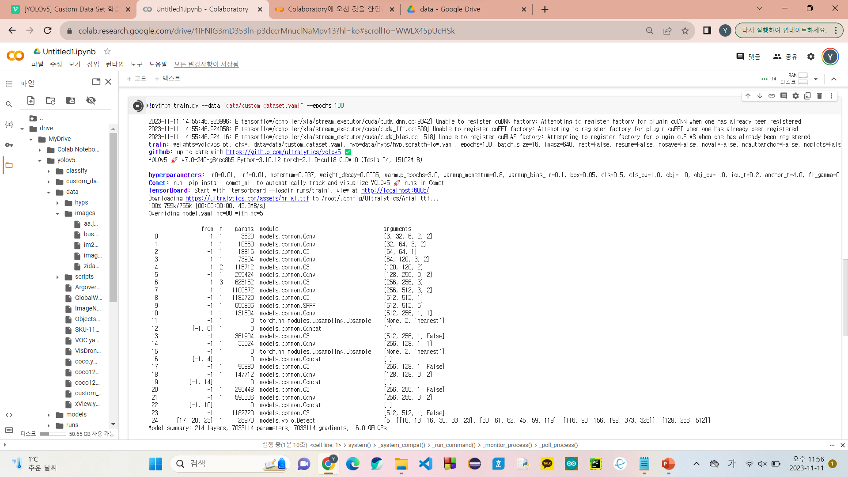848x477 pixels.
Task: Toggle hidden files visibility in file panel
Action: click(x=91, y=101)
